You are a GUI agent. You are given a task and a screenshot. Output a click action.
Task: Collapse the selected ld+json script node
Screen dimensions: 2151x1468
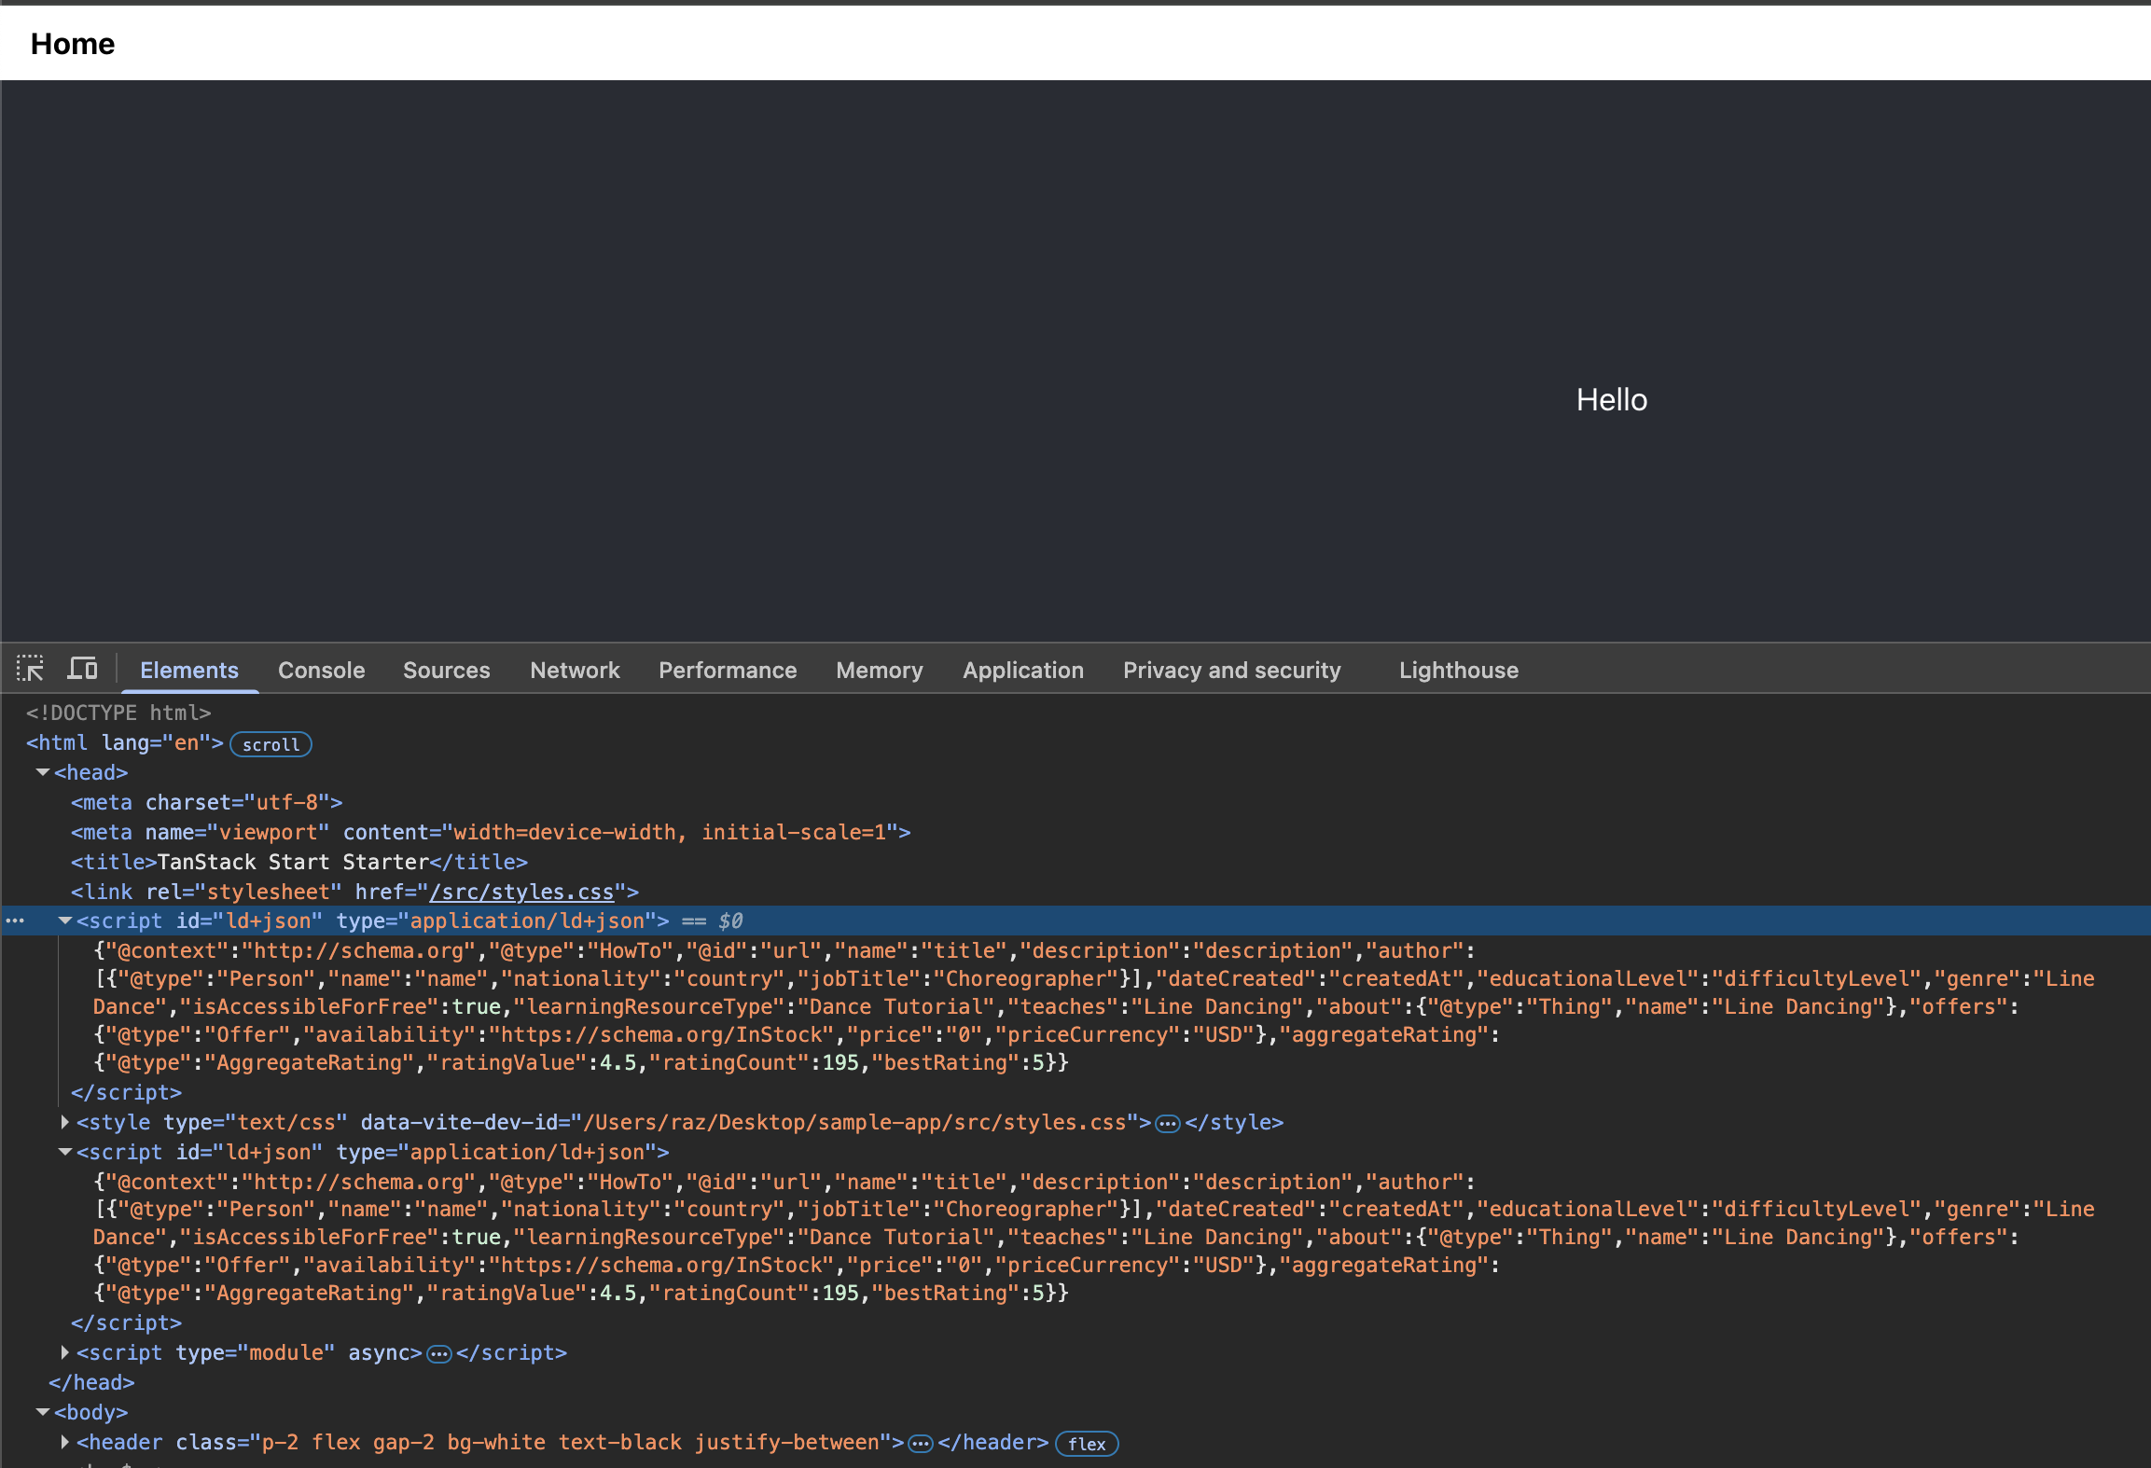click(65, 921)
